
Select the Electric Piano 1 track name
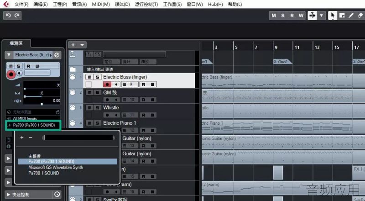120,123
